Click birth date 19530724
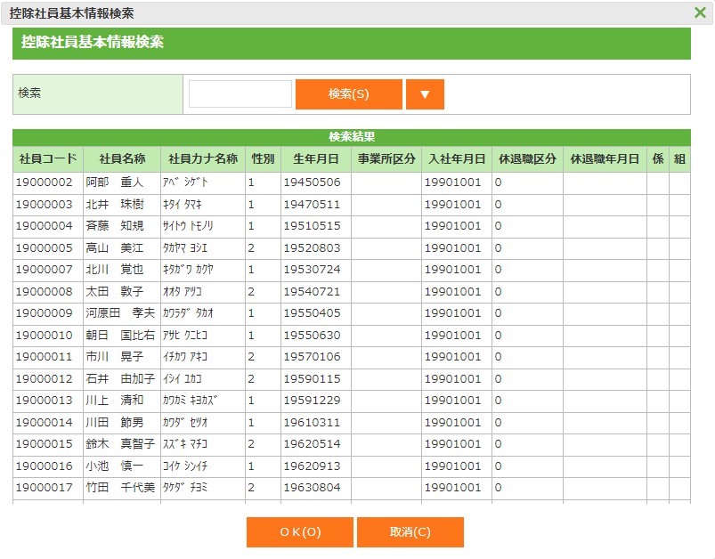The width and height of the screenshot is (715, 559). 313,270
